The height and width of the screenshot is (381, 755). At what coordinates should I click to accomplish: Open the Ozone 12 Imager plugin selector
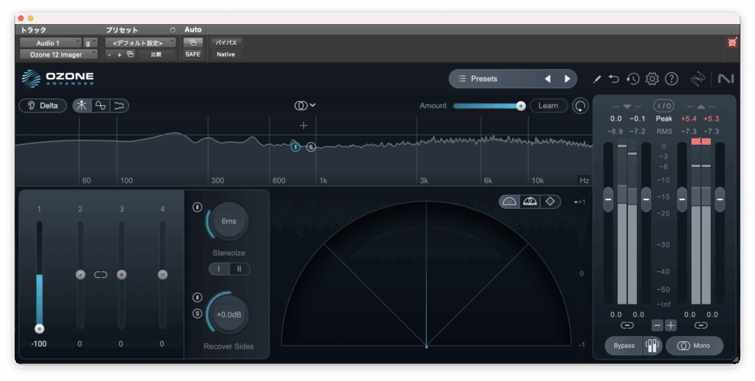(58, 54)
